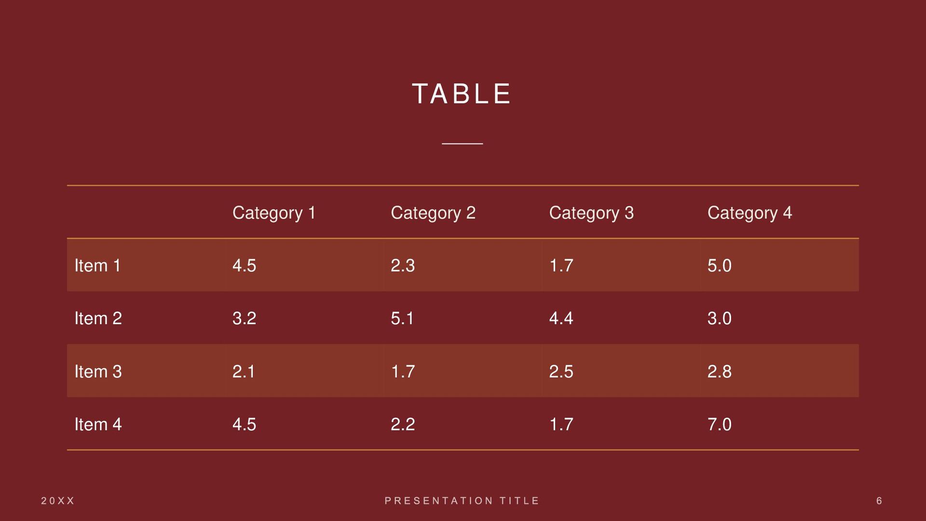This screenshot has width=926, height=521.
Task: Click the slide number 6
Action: [x=879, y=501]
